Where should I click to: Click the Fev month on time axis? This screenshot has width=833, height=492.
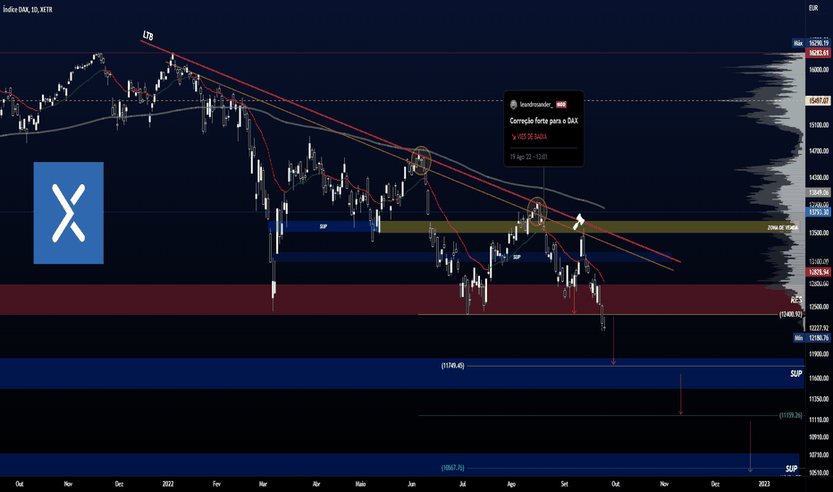(216, 484)
